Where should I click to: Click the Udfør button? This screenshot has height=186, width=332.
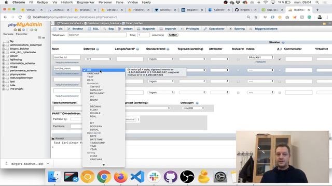(173, 35)
